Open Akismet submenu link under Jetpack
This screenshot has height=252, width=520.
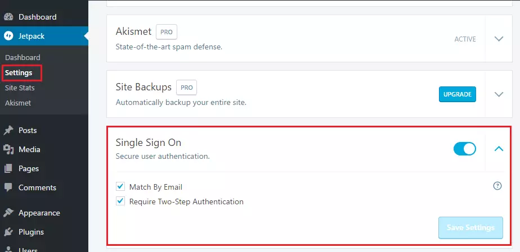click(x=18, y=103)
